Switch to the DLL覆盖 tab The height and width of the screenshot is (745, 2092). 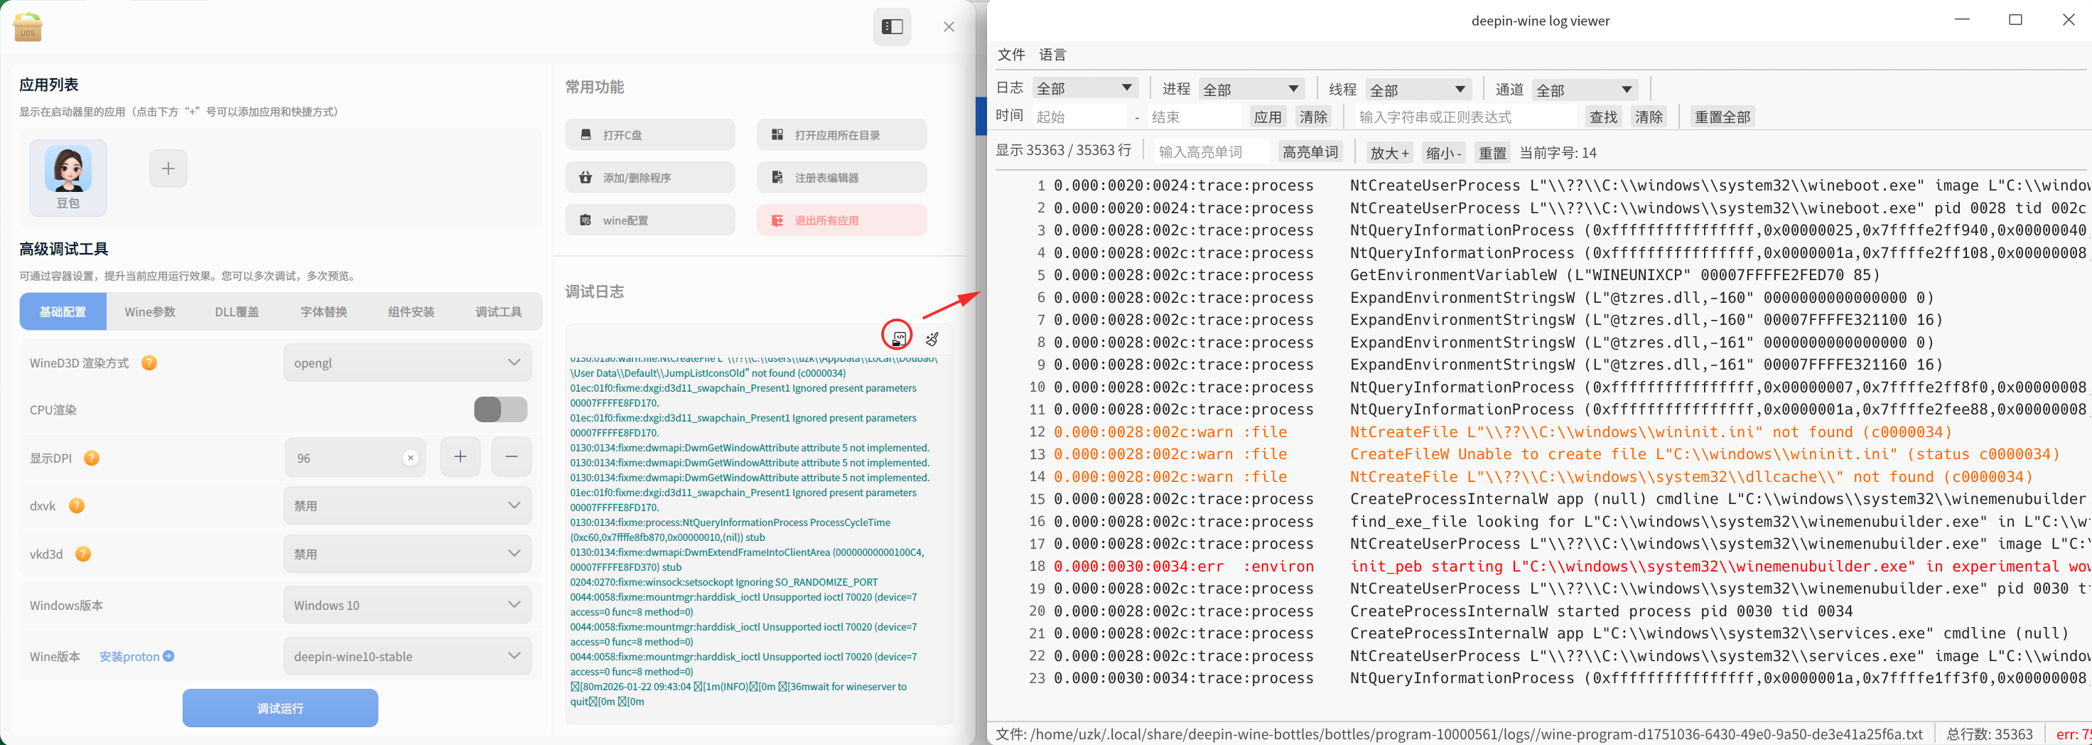click(x=237, y=312)
